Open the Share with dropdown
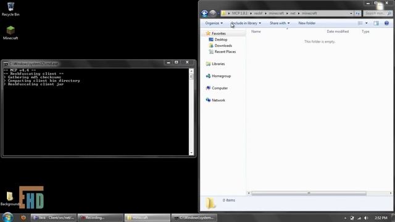This screenshot has width=395, height=222. point(280,23)
